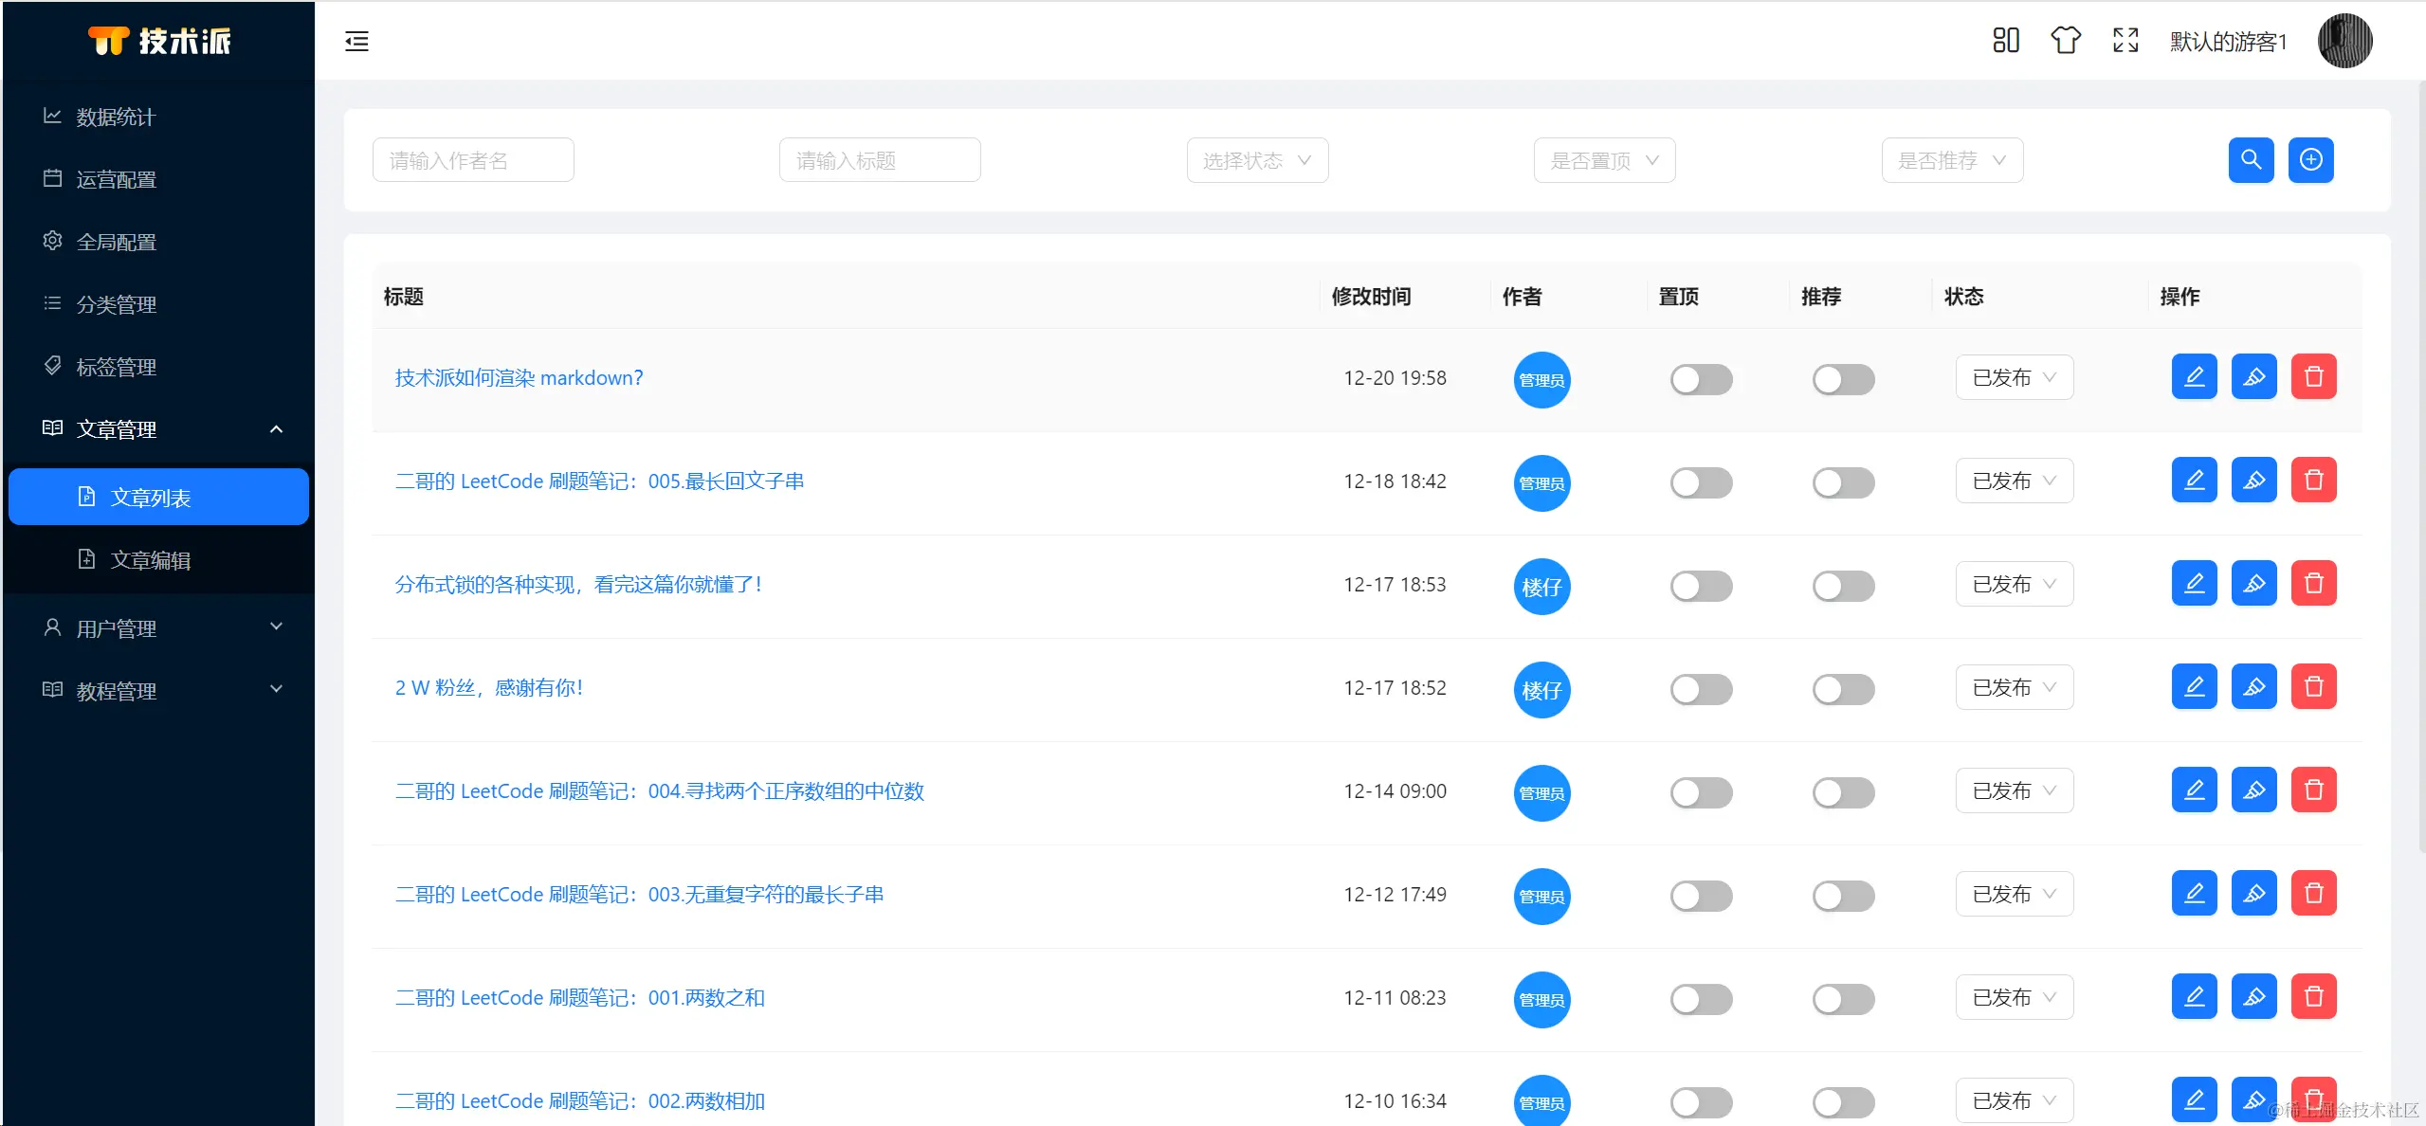Click the search magnifier icon

tap(2251, 159)
